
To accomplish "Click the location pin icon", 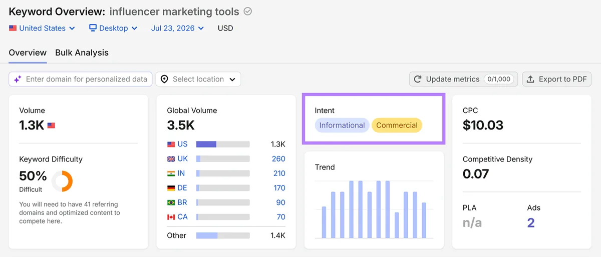I will pos(164,79).
